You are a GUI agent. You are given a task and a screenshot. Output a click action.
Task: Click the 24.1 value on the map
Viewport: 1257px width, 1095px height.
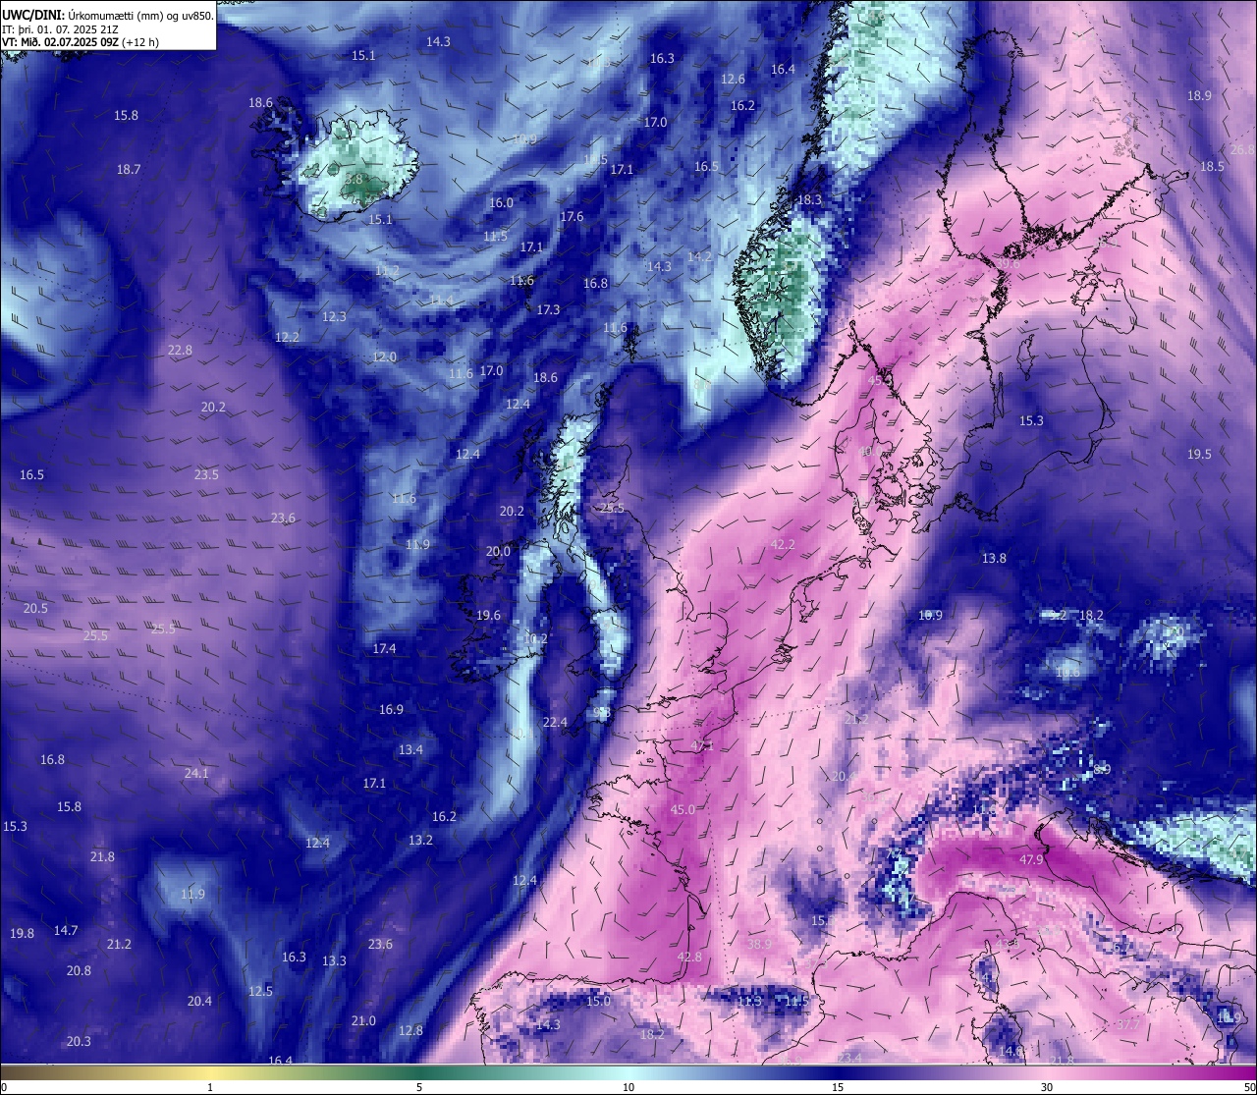(x=196, y=773)
